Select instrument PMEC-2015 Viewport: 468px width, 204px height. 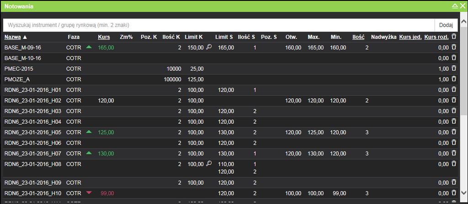pos(19,69)
